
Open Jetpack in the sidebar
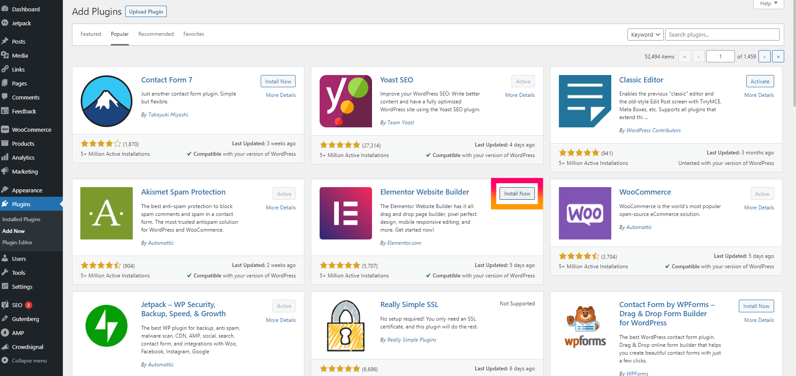click(21, 23)
